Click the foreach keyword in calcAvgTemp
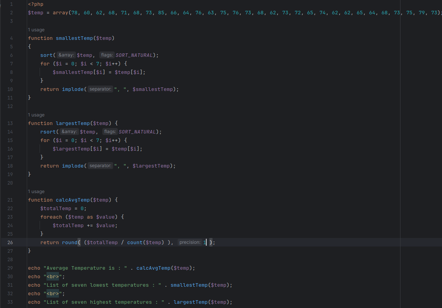 coord(51,217)
